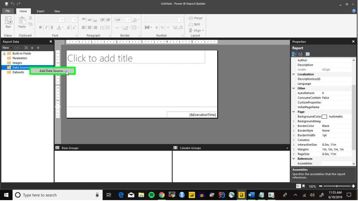Switch to the Insert ribbon tab
Image resolution: width=358 pixels, height=201 pixels.
[40, 11]
